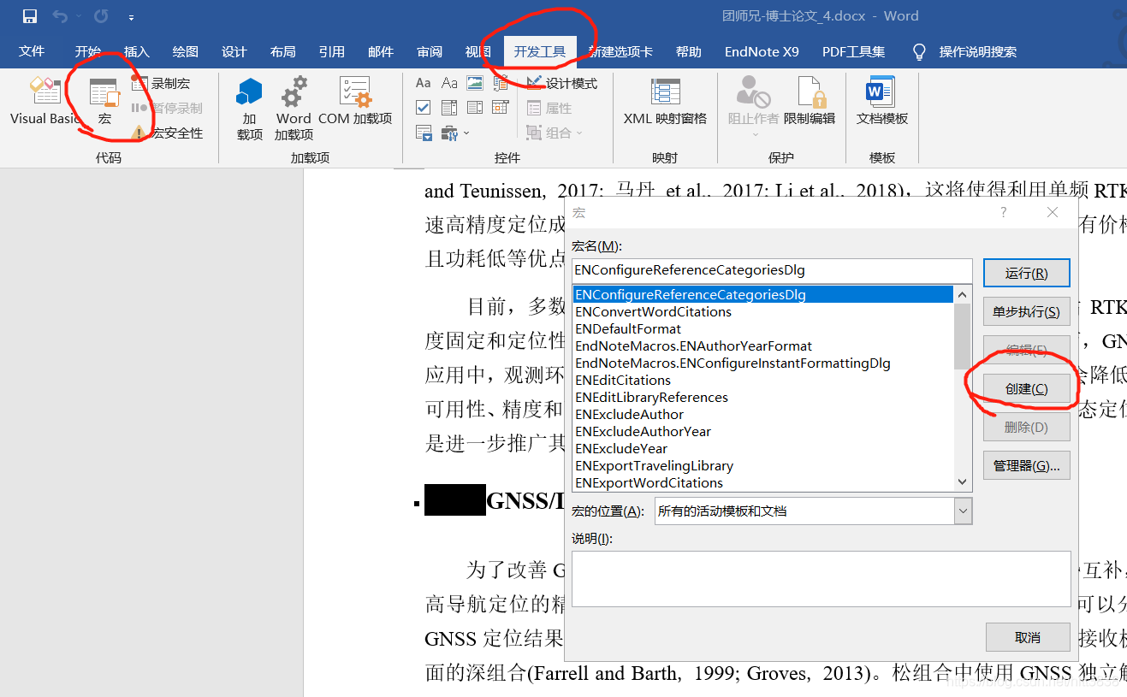Click 创建(C) button
Screen dimensions: 1127x697
pyautogui.click(x=1027, y=389)
